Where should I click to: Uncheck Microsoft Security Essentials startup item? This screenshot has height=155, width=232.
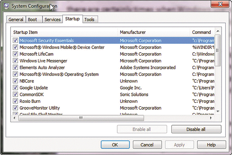click(15, 40)
